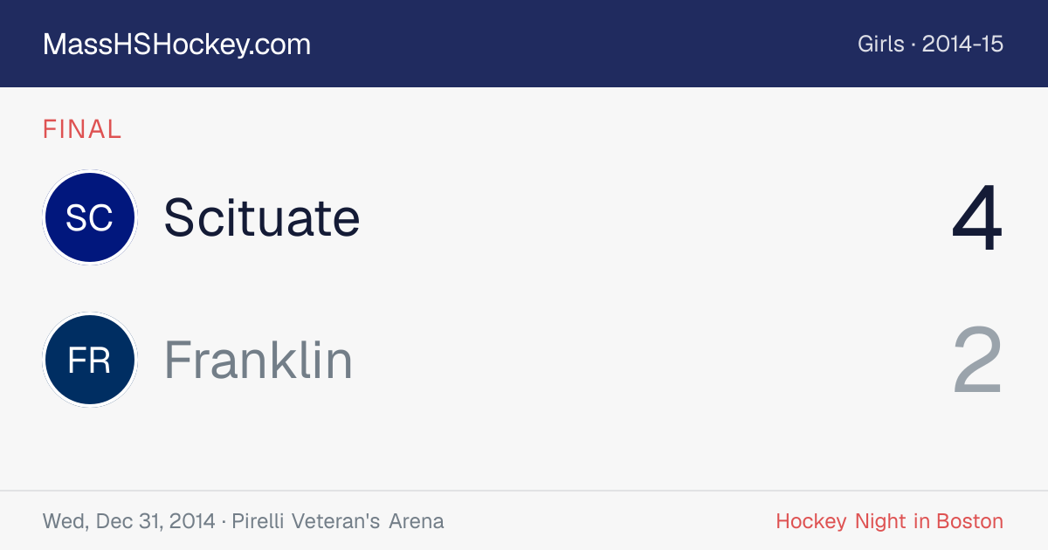Click the SC initials inside blue circle
This screenshot has width=1048, height=550.
(89, 217)
